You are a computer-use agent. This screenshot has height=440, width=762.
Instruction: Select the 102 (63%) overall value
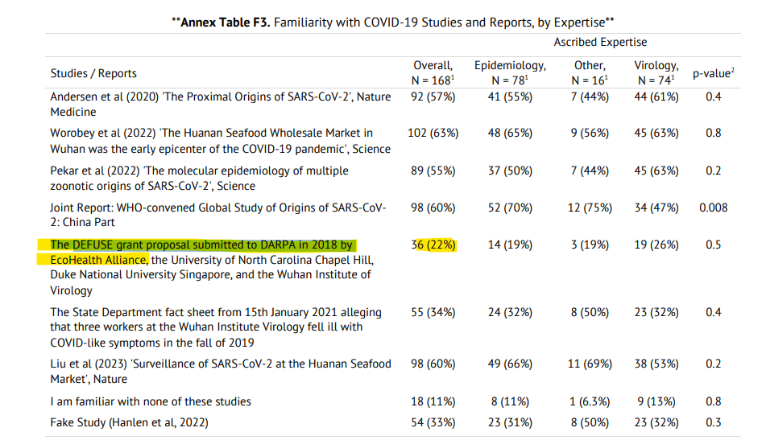pyautogui.click(x=433, y=133)
